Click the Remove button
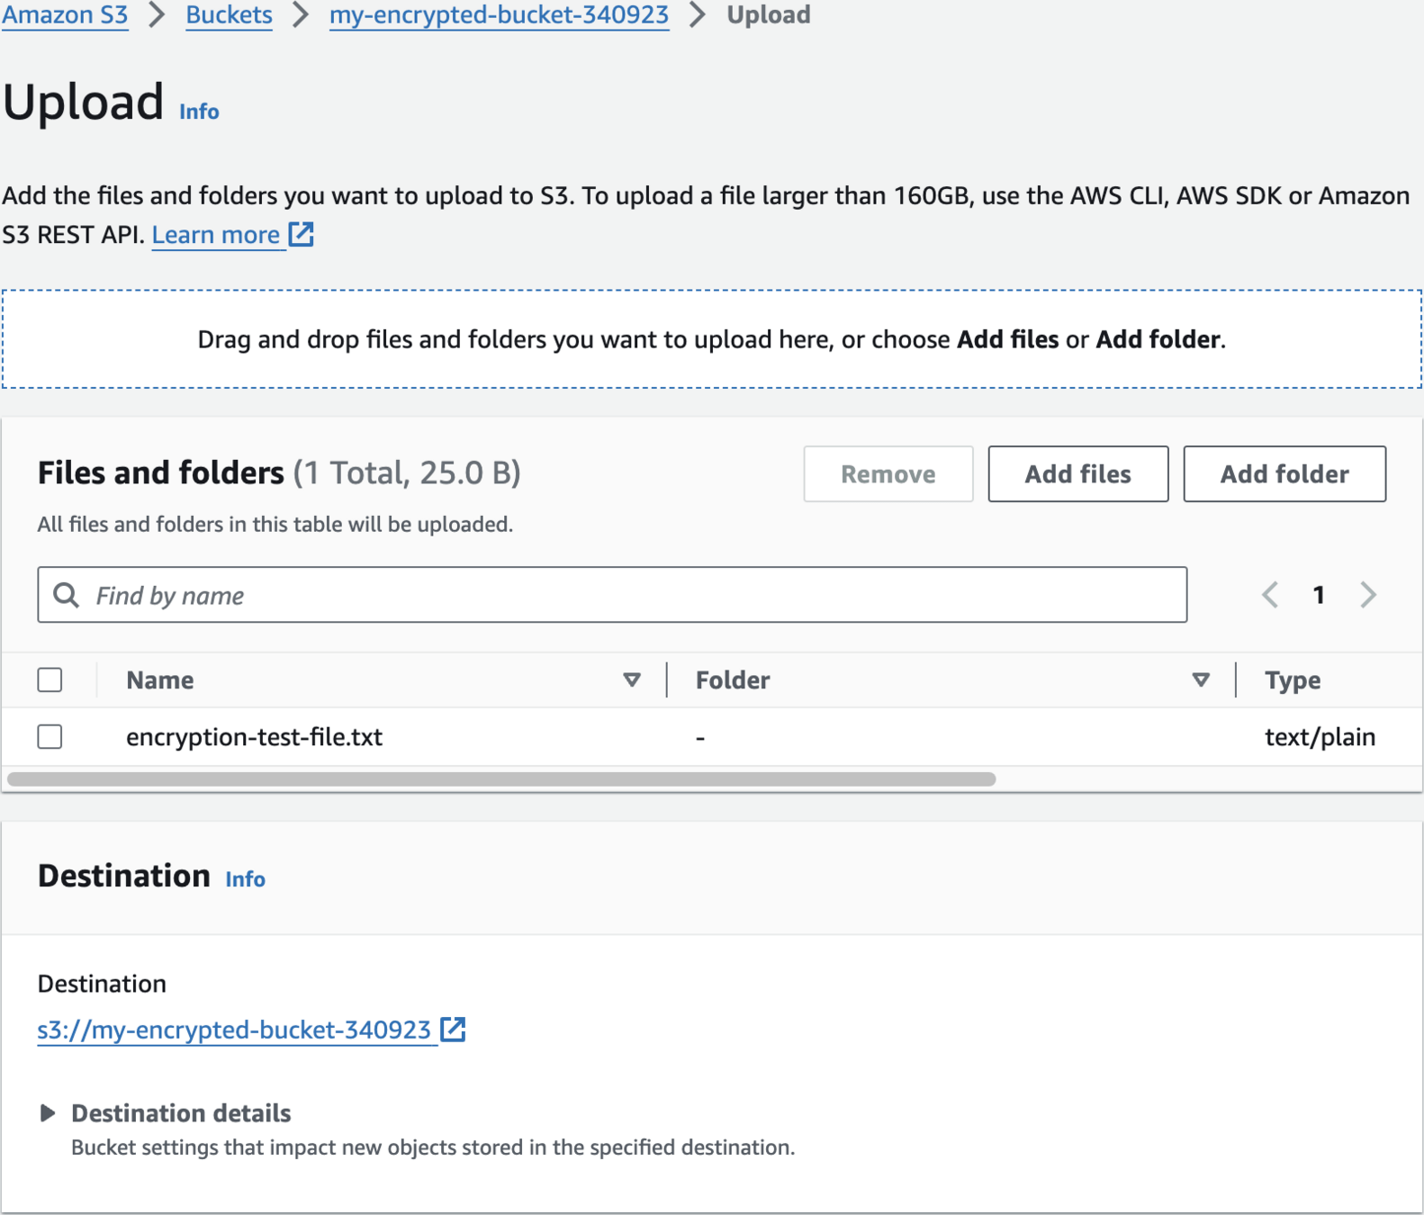Screen dimensions: 1424x1215 888,474
